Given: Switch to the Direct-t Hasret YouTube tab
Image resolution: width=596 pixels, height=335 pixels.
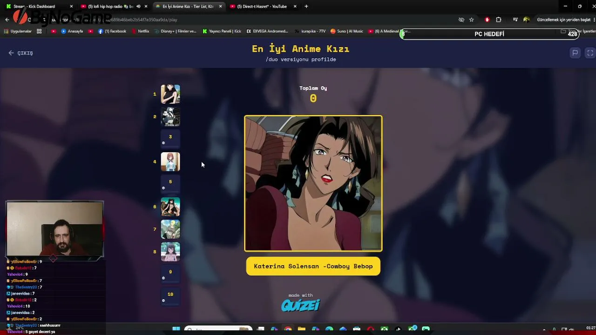Looking at the screenshot, I should 262,7.
